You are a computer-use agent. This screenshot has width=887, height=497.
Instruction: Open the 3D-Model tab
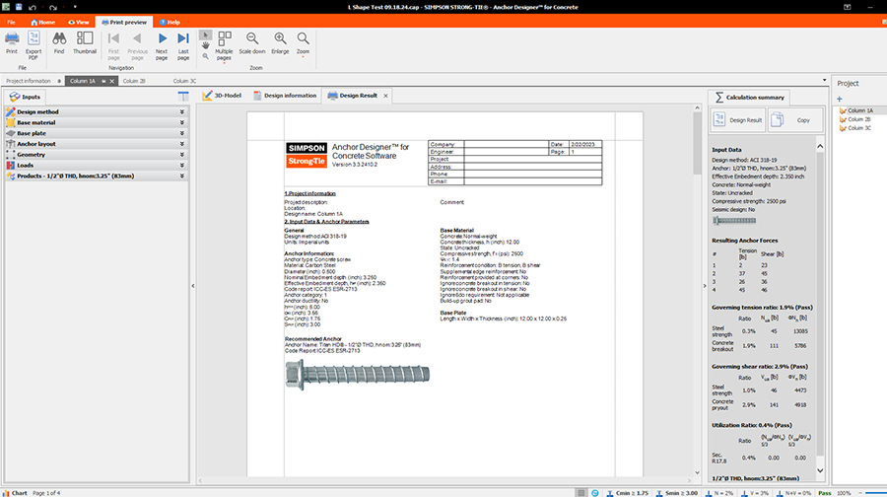(222, 96)
